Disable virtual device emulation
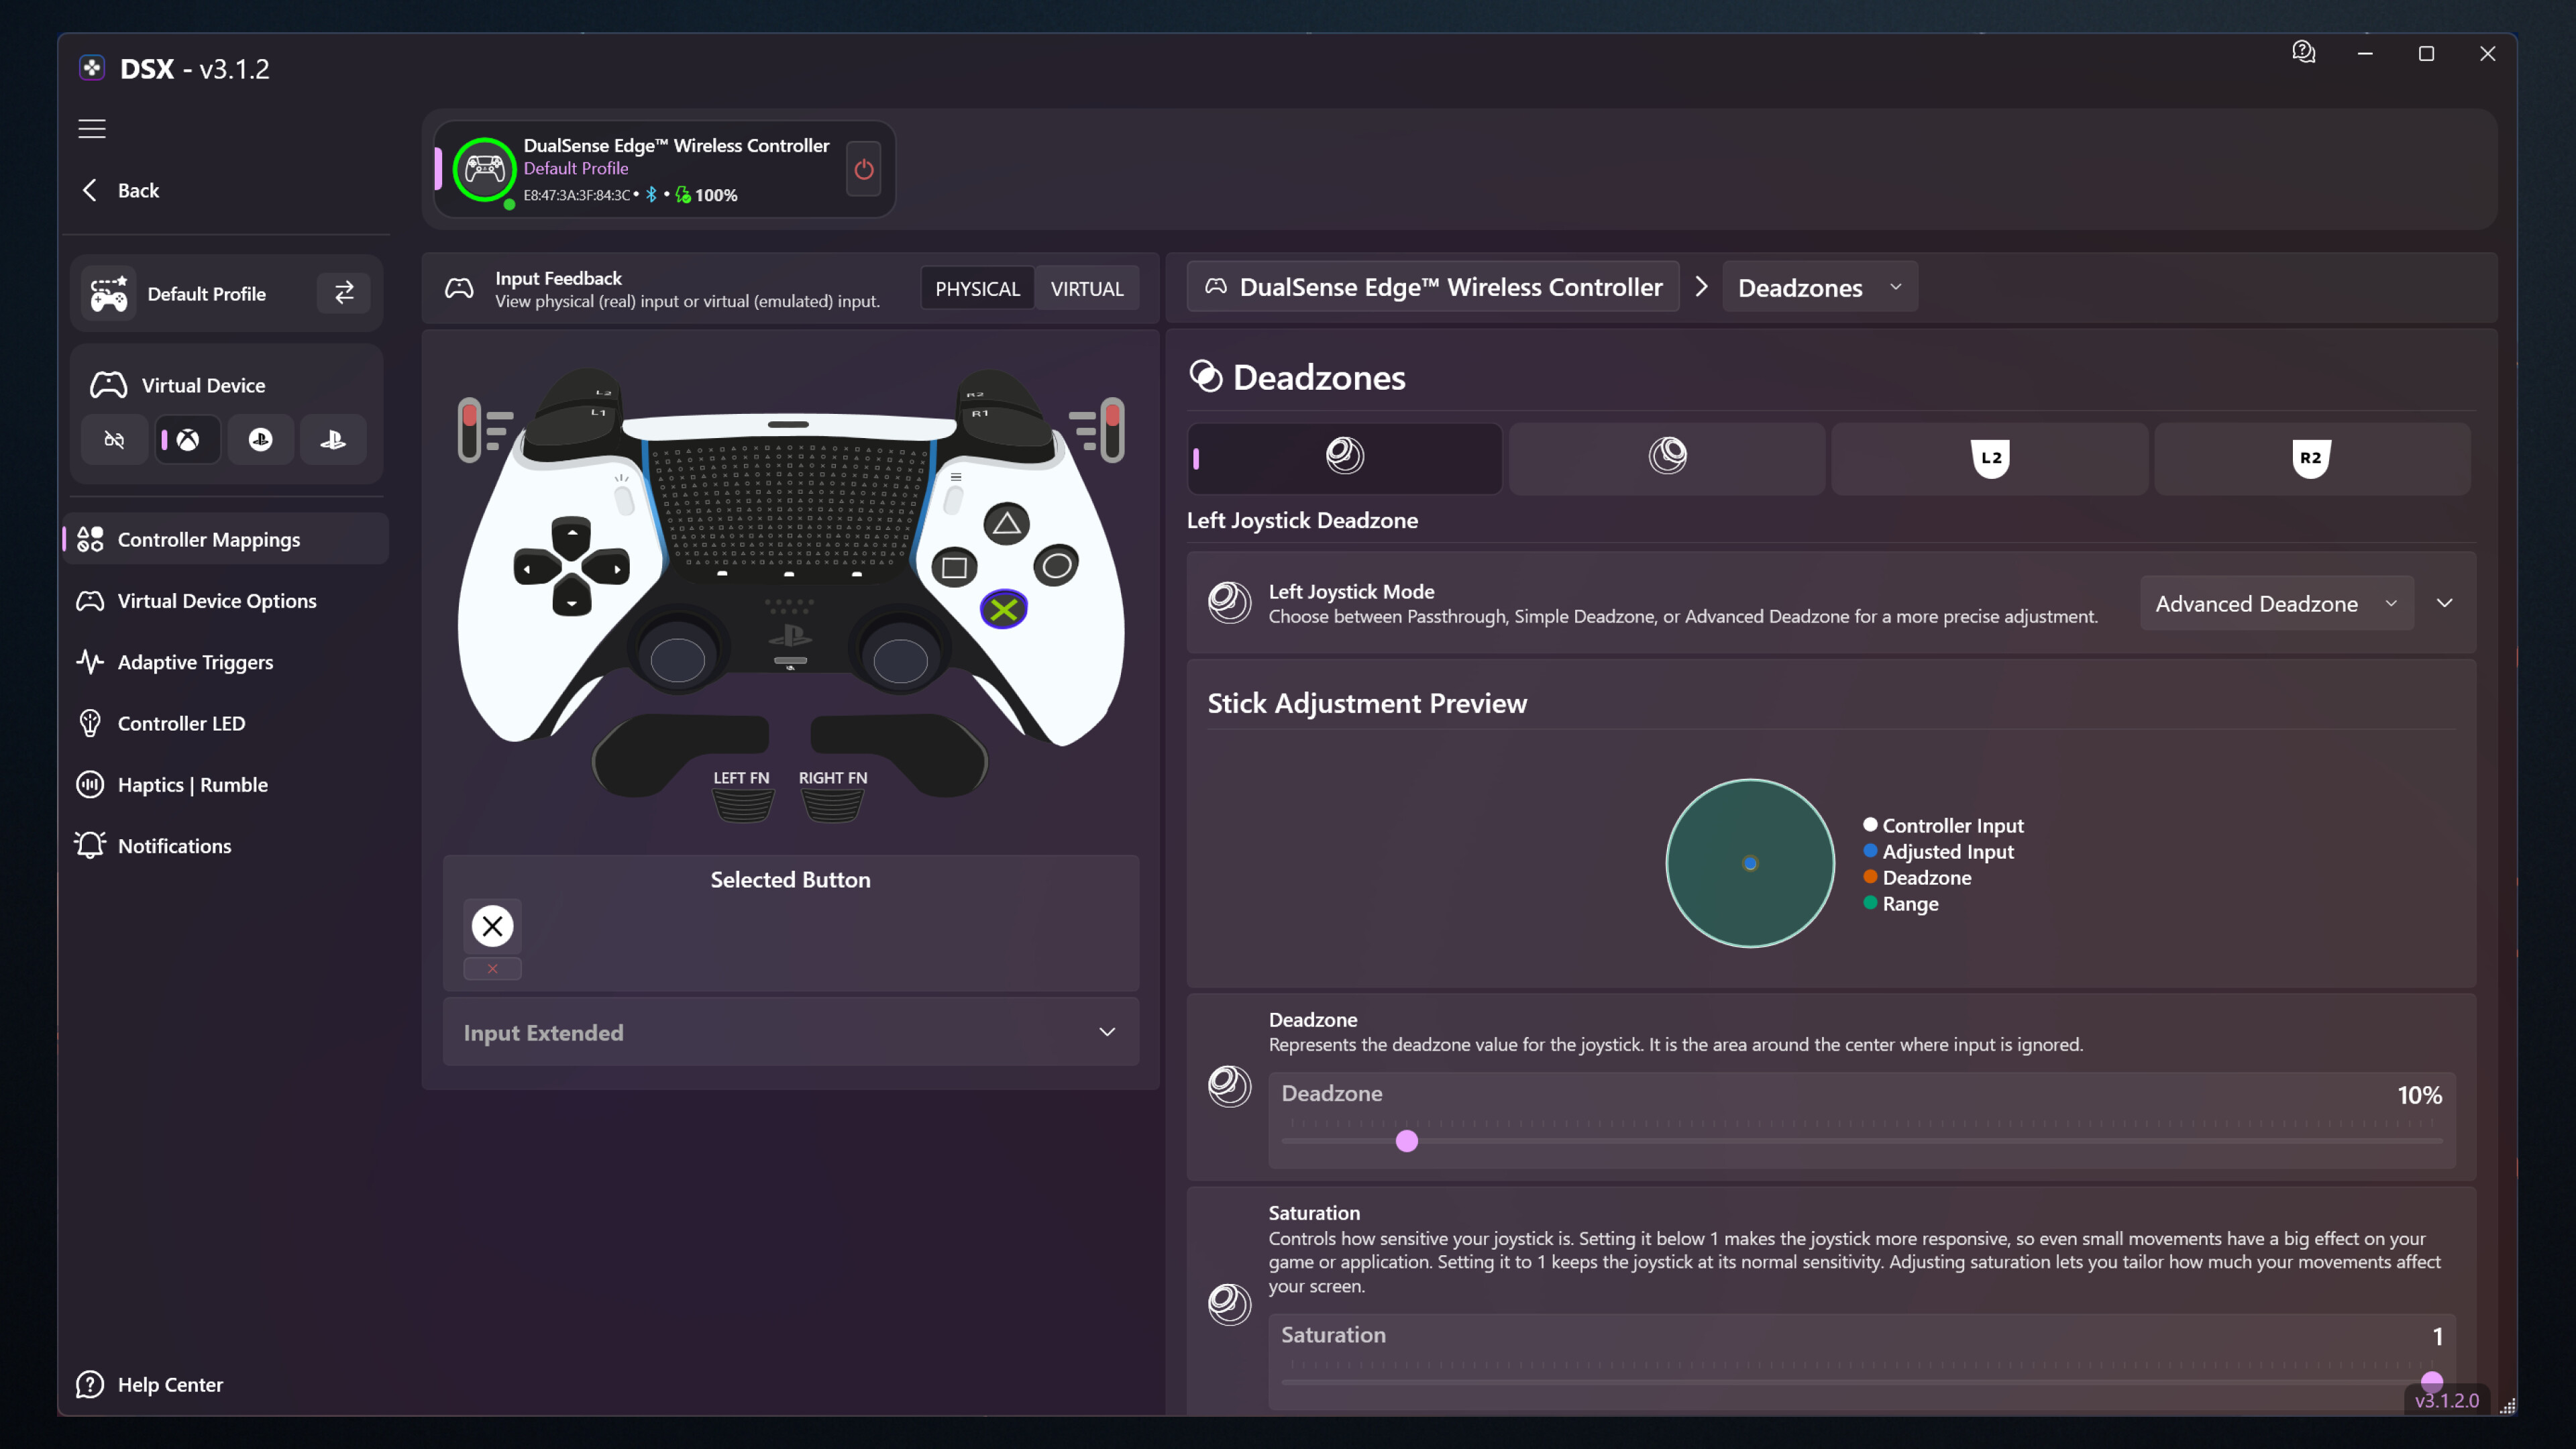This screenshot has height=1449, width=2576. coord(113,439)
